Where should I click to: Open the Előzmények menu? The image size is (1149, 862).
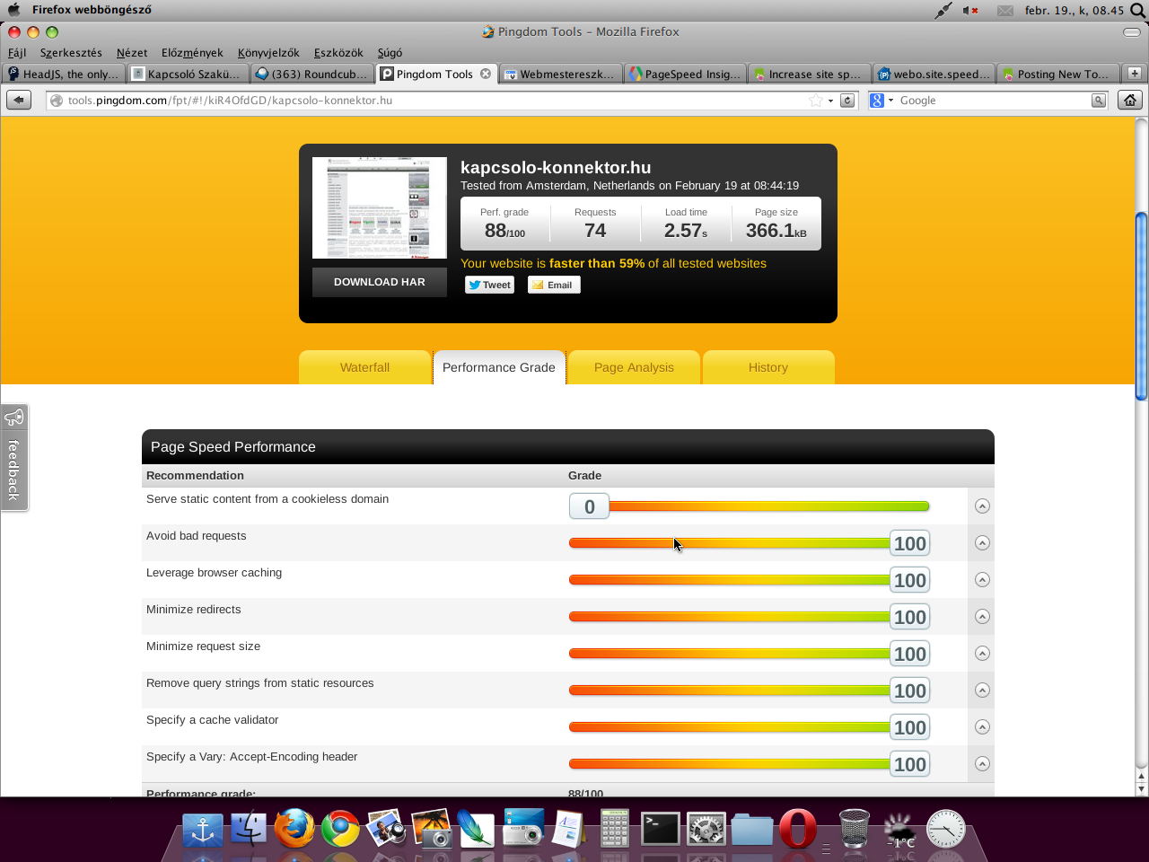click(192, 53)
